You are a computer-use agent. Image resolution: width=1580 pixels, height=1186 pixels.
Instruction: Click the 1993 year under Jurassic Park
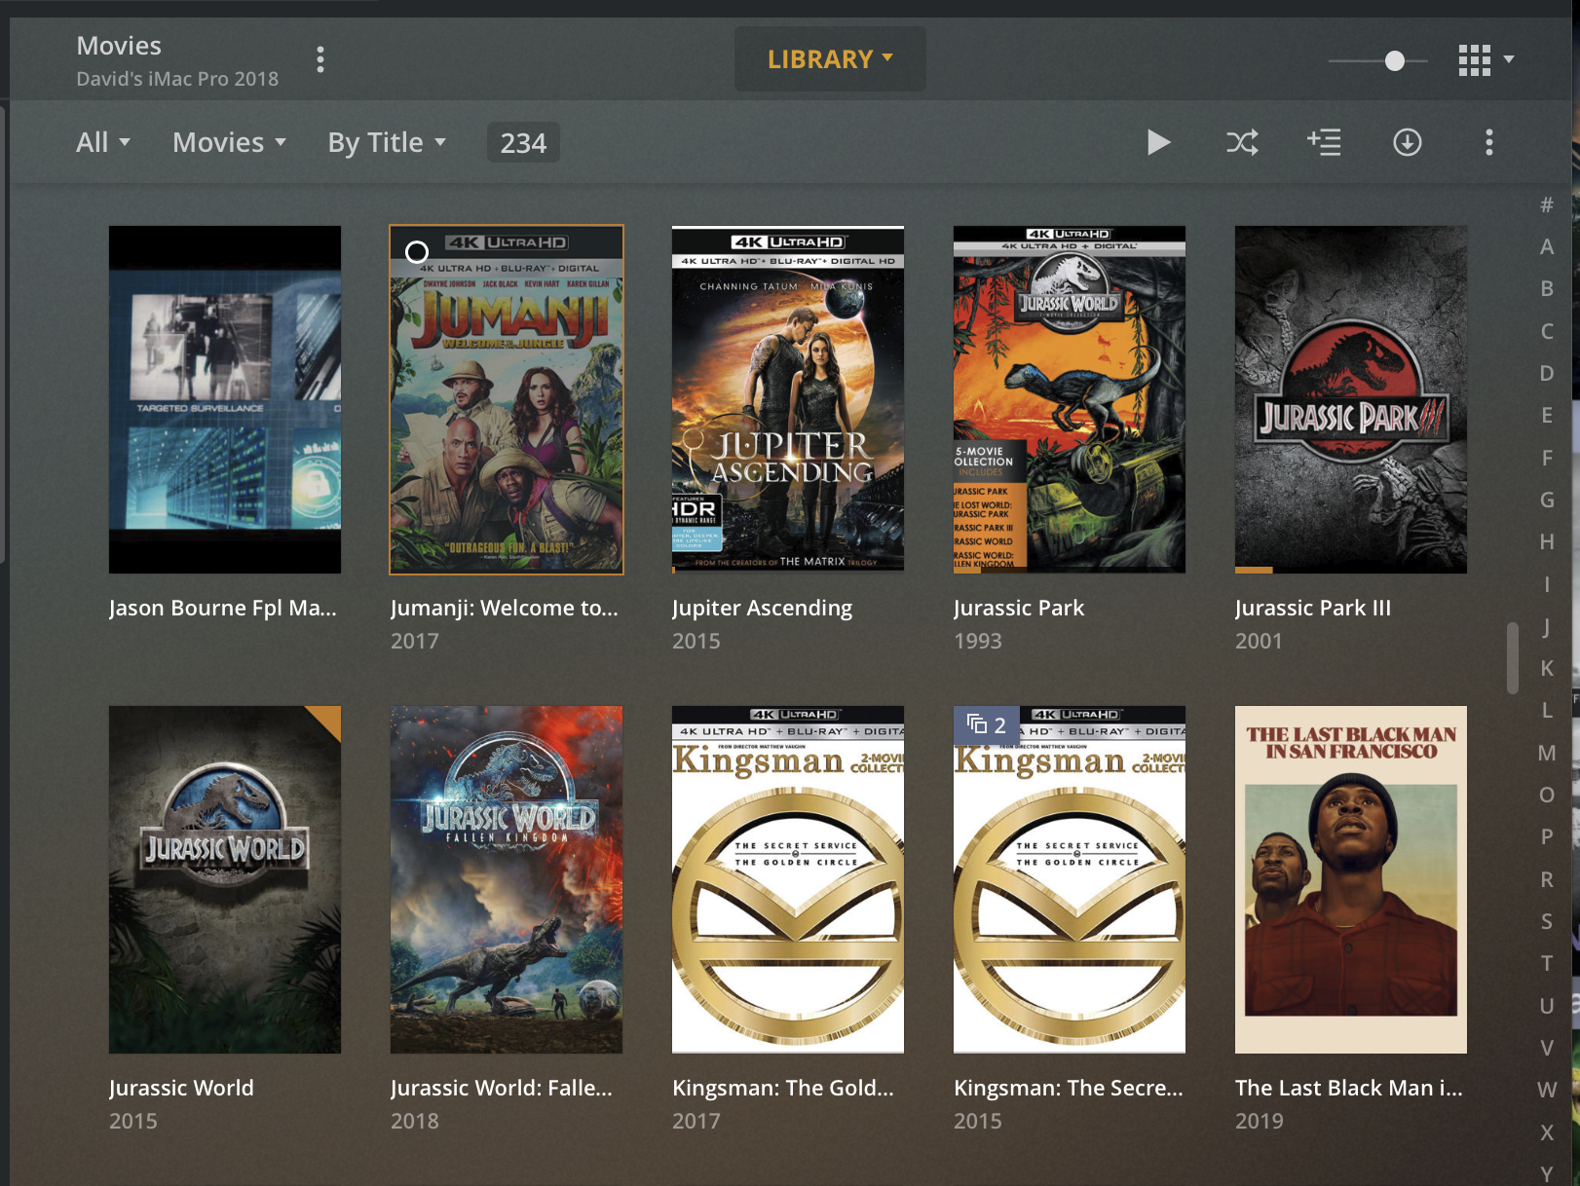978,641
